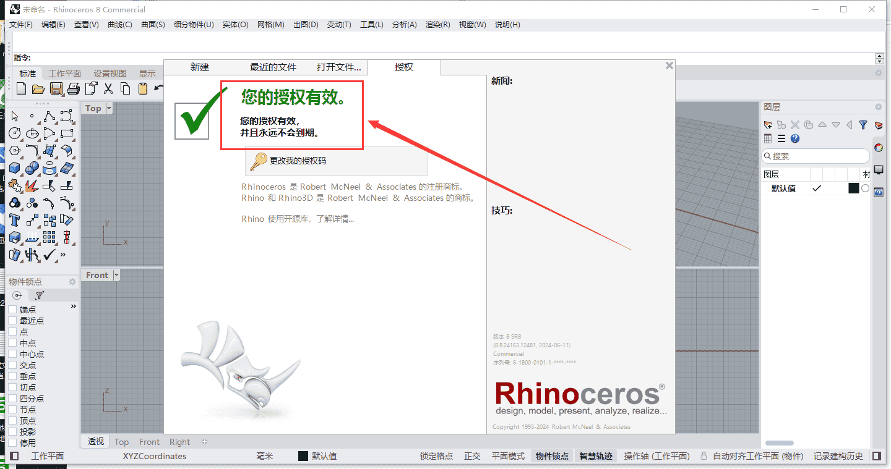Image resolution: width=891 pixels, height=469 pixels.
Task: Open the color wheel panel tab
Action: (879, 148)
